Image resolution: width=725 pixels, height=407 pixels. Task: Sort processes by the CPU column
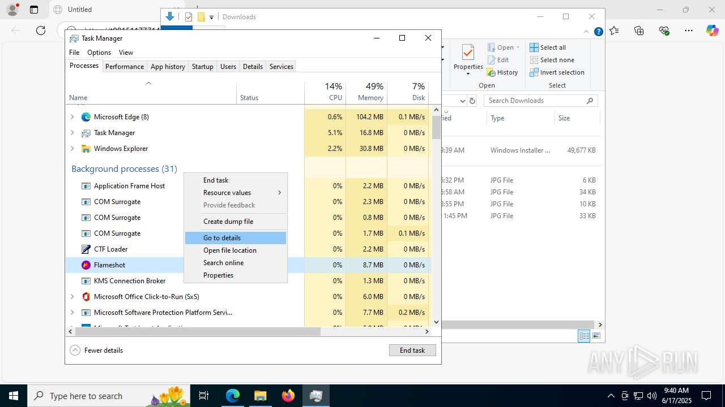pyautogui.click(x=325, y=92)
